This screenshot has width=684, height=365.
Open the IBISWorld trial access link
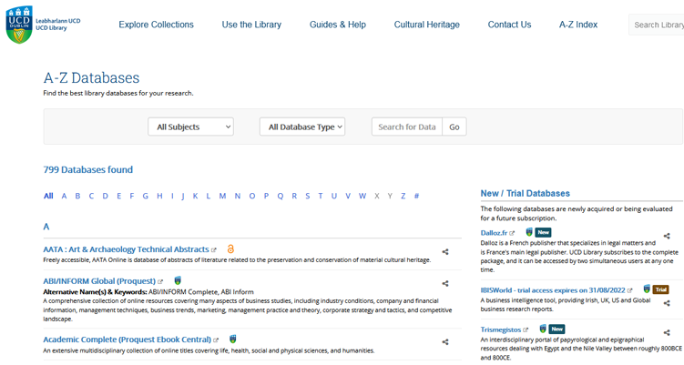coord(553,290)
